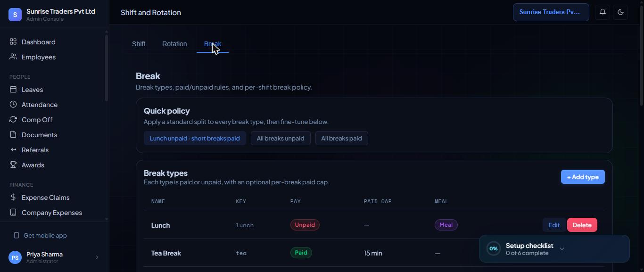The height and width of the screenshot is (272, 644).
Task: Click the 0% setup progress ring
Action: [494, 248]
